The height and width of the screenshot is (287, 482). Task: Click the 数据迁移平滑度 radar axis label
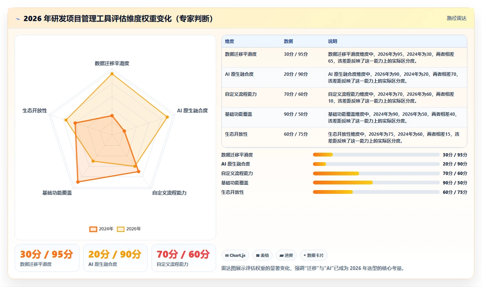[x=112, y=63]
